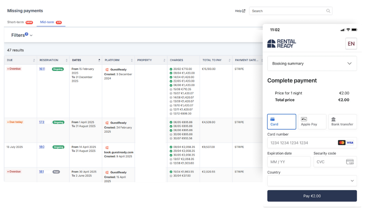Click the Search input field
This screenshot has width=370, height=211.
tap(291, 11)
